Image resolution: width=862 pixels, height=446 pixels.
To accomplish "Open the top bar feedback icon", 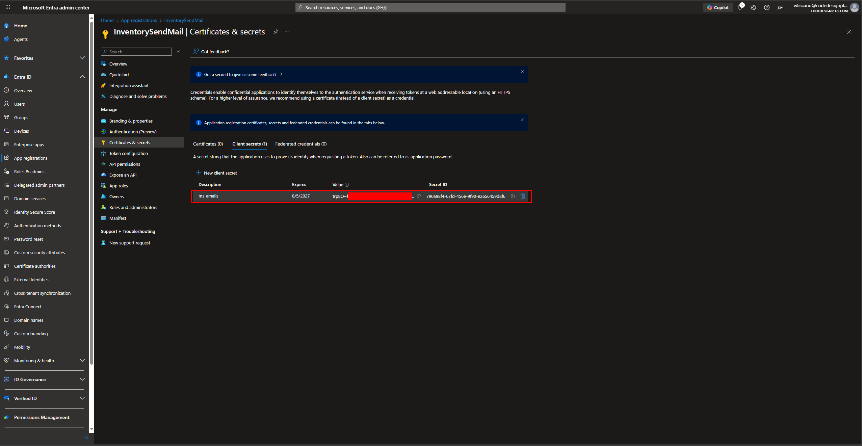I will 780,7.
